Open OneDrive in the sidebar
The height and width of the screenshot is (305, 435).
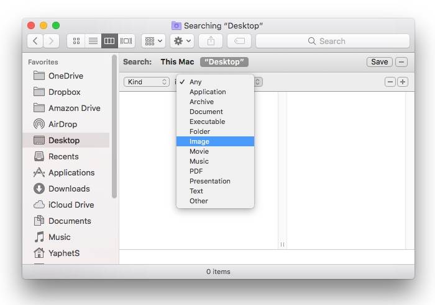click(66, 76)
